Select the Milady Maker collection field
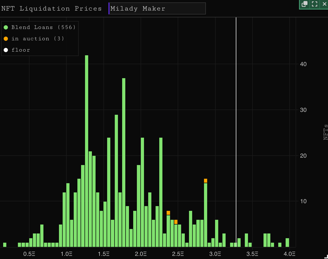Screen dimensions: 328x259 (157, 8)
